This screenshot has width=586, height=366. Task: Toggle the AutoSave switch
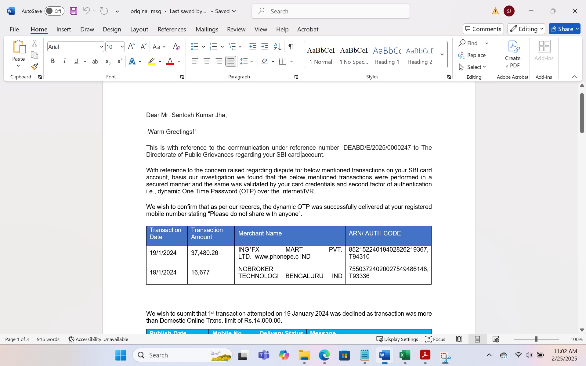[x=54, y=11]
